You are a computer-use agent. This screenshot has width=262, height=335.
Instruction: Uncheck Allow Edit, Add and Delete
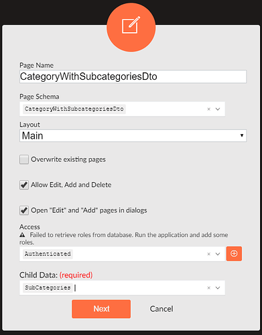24,185
